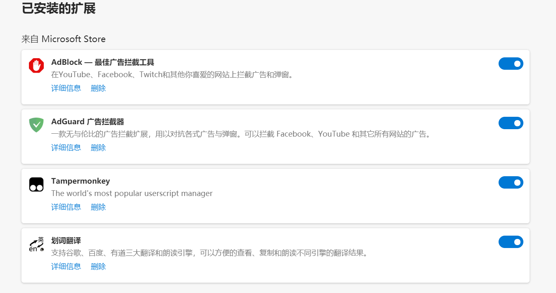The image size is (556, 293).
Task: Click the 划词翻译 description mentioning 谷歌、百度、有道
Action: 209,253
